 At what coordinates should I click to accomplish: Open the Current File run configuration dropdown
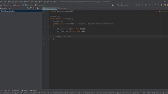[x=125, y=5]
